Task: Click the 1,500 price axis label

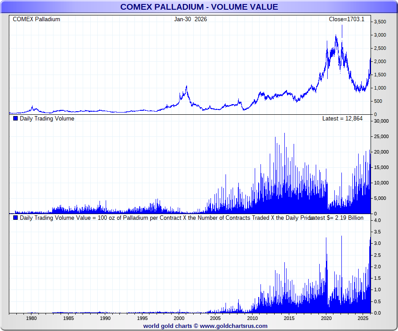Action: pyautogui.click(x=380, y=75)
